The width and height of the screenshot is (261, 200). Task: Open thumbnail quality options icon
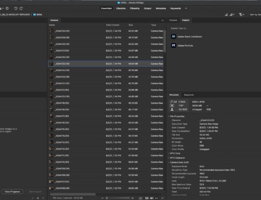tap(232, 14)
